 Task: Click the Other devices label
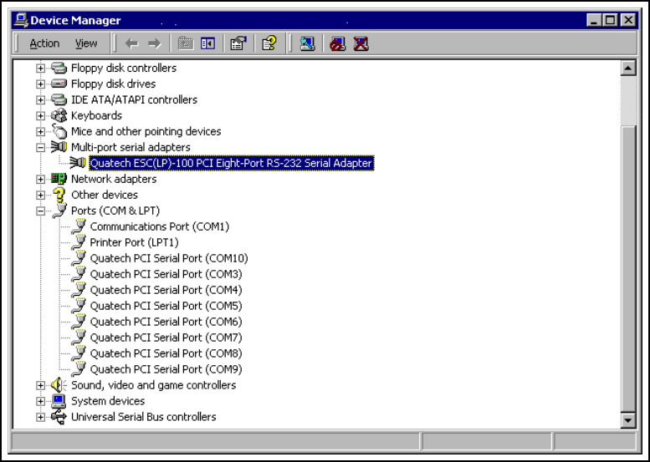105,195
